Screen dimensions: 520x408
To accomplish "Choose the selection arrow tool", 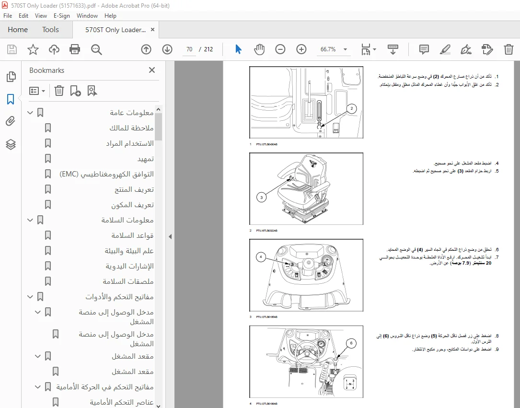I will (x=238, y=49).
